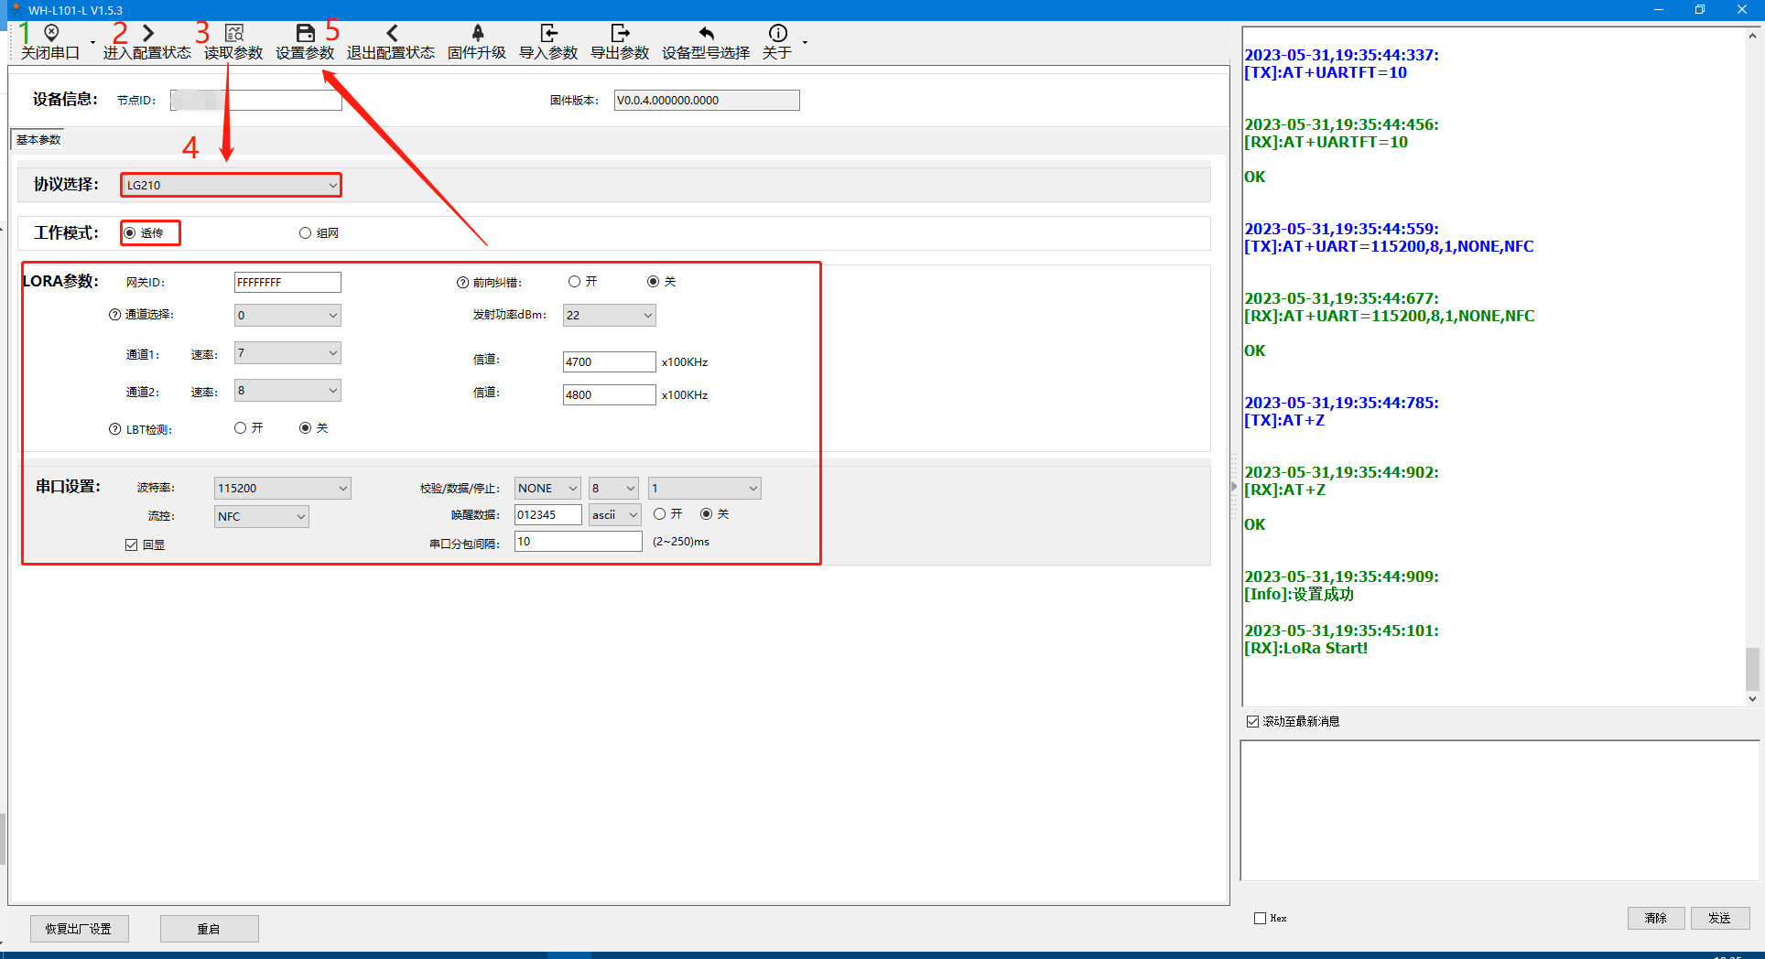Image resolution: width=1765 pixels, height=959 pixels.
Task: Switch to the 基本参数 tab
Action: [38, 140]
